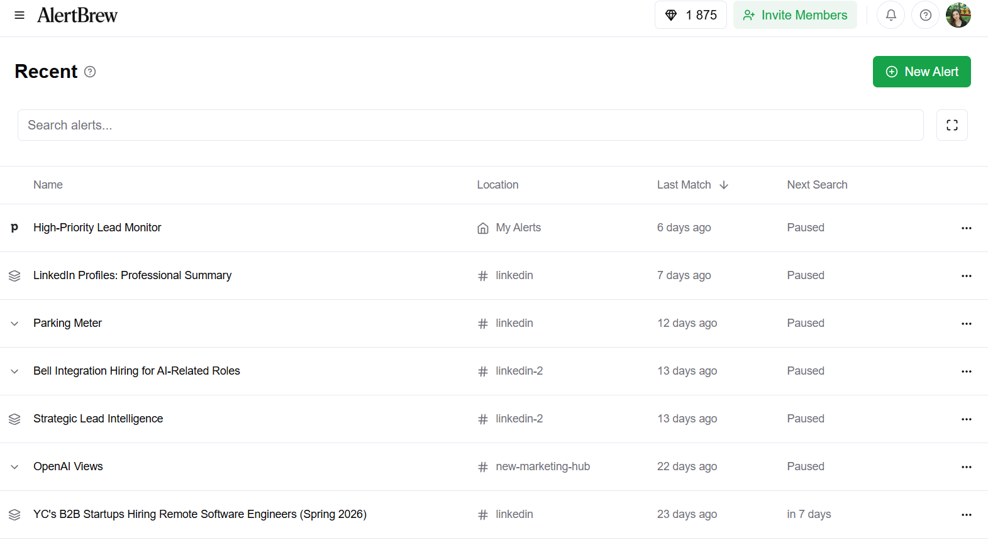Sort by Last Match column
Screen dimensions: 988x545
tap(692, 185)
